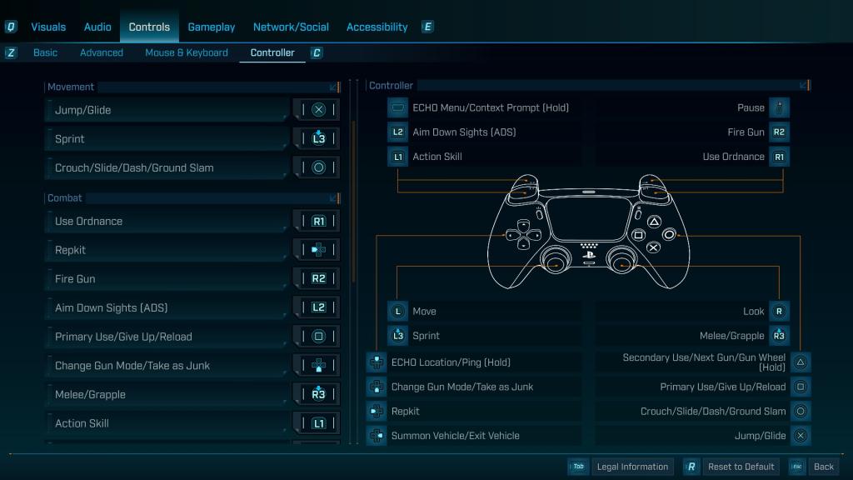Click the d-pad right icon for Summon Vehicle/Exit Vehicle
853x480 pixels.
[376, 435]
